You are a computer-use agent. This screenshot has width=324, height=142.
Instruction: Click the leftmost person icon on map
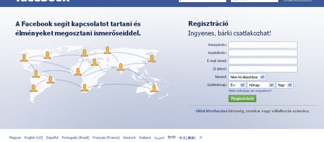pos(24,58)
